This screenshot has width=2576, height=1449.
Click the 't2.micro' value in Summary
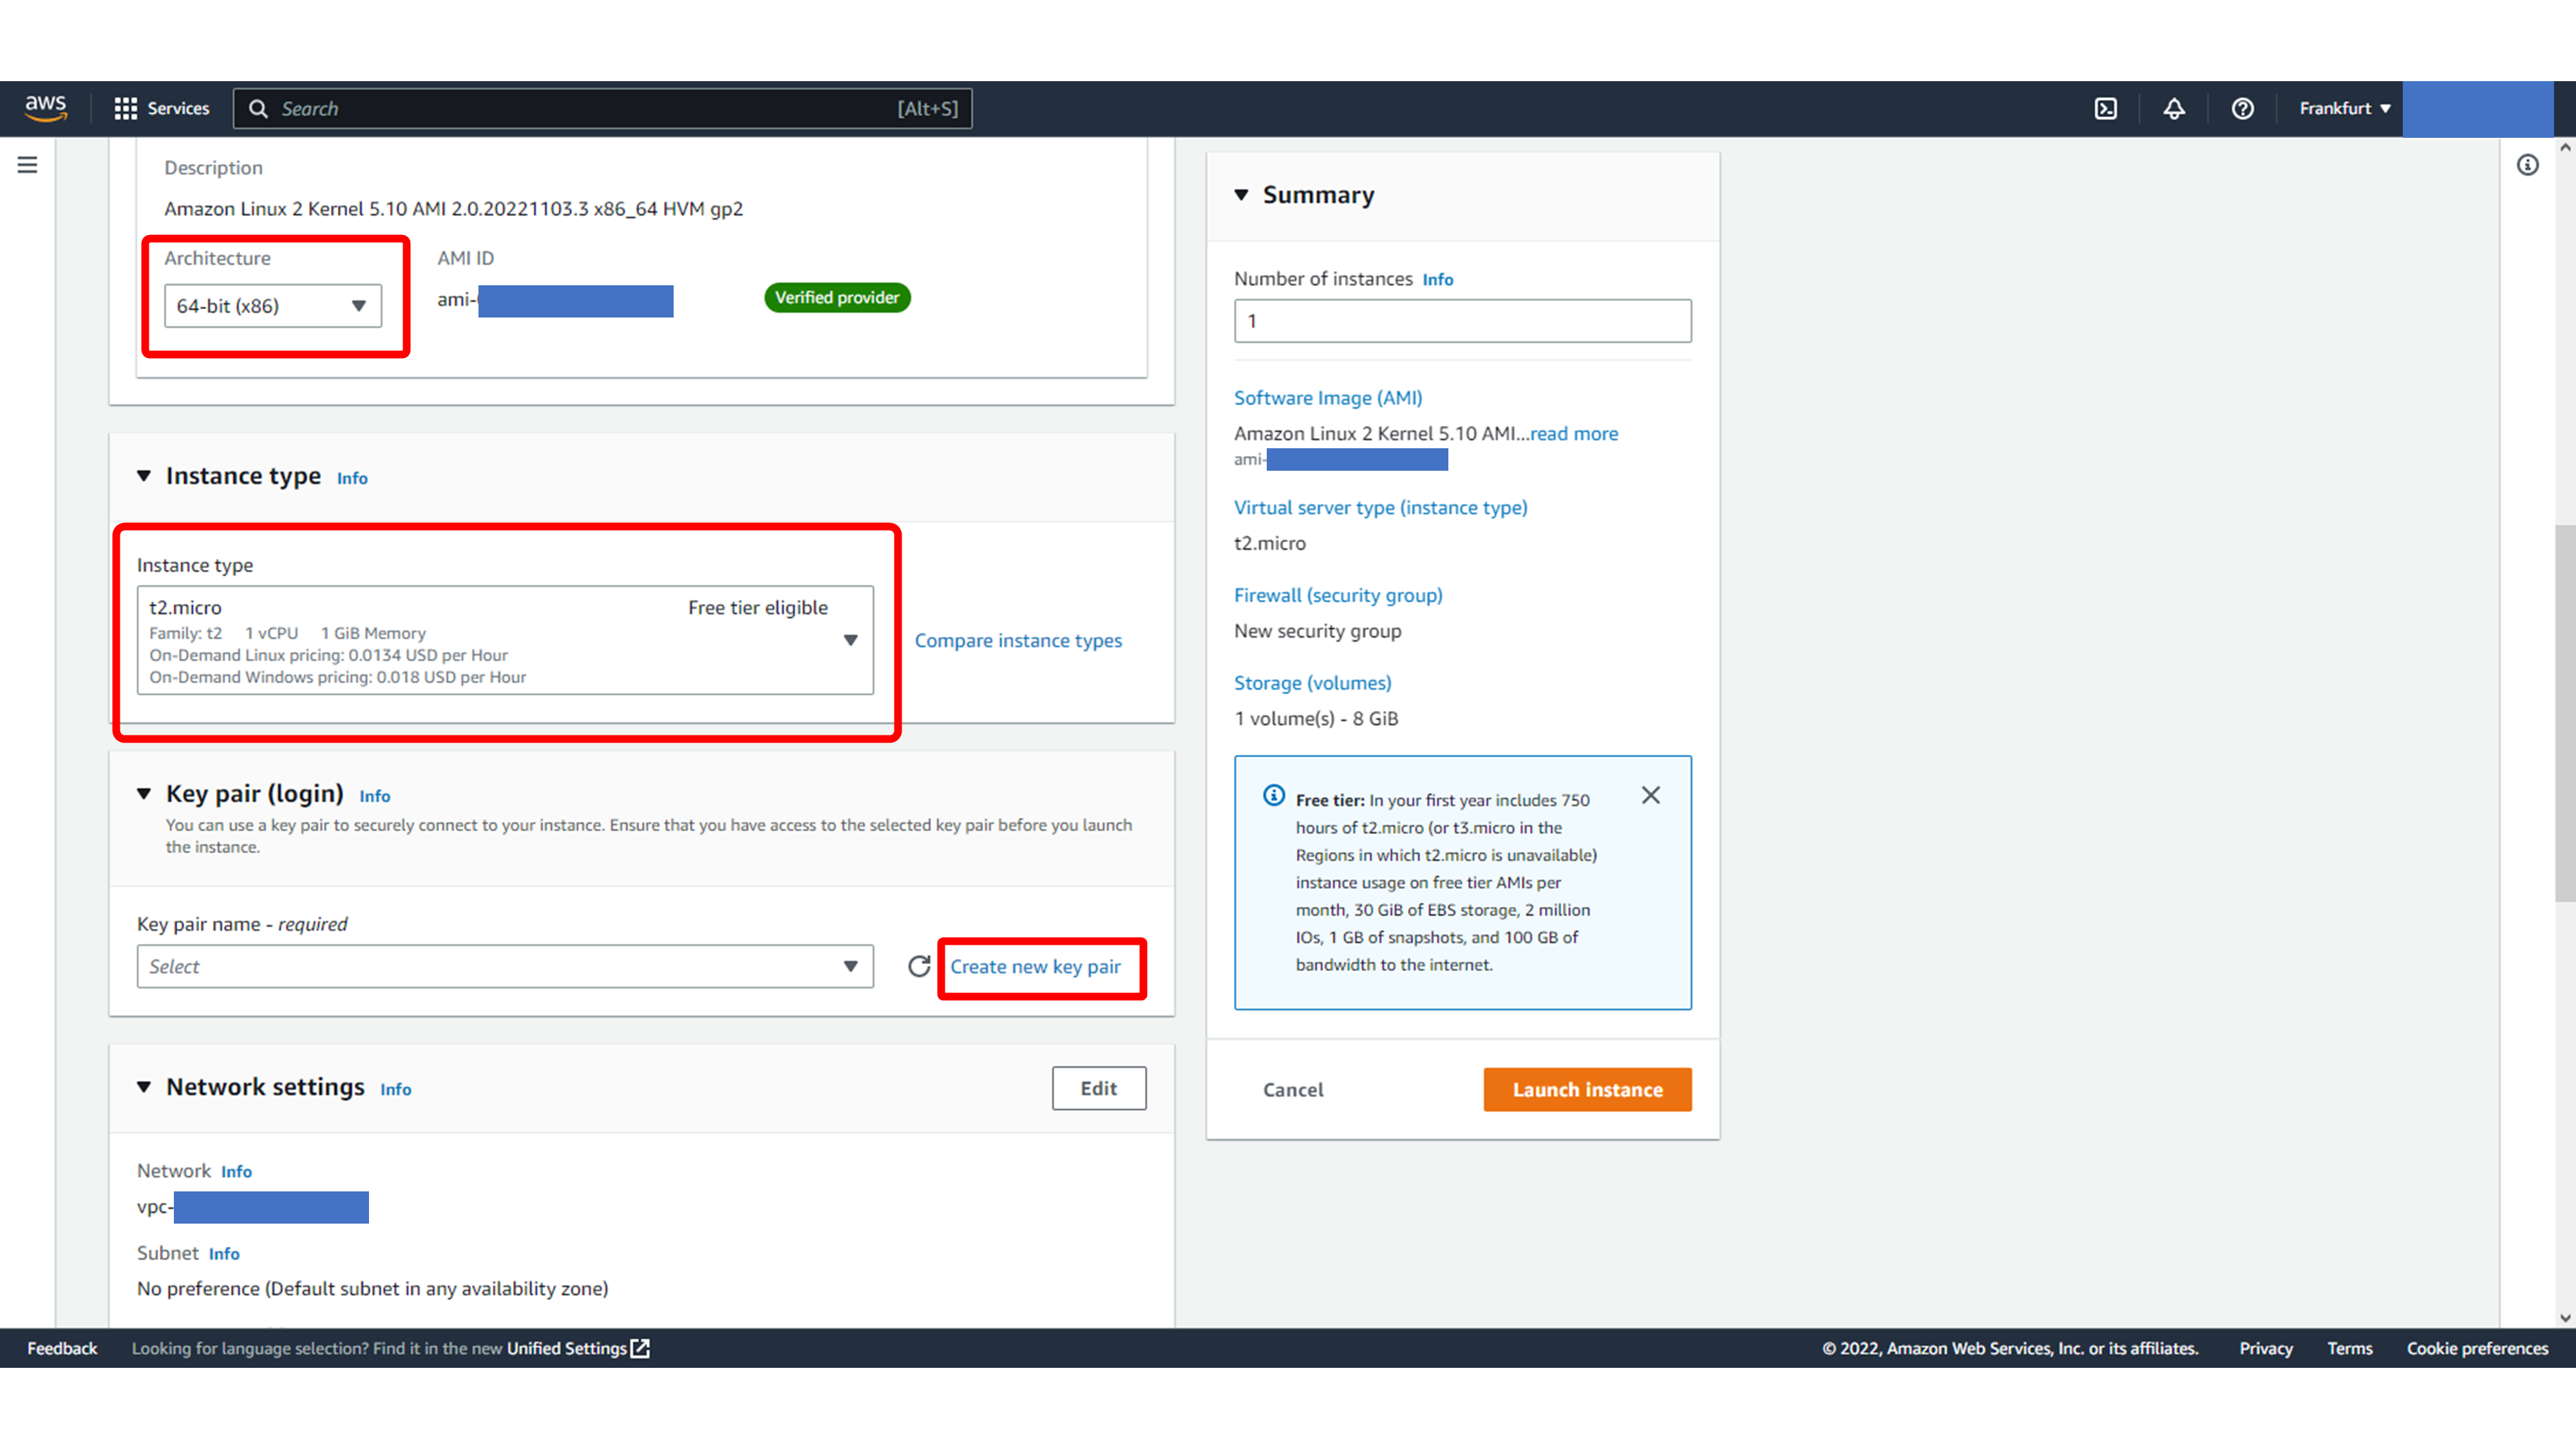[1269, 543]
